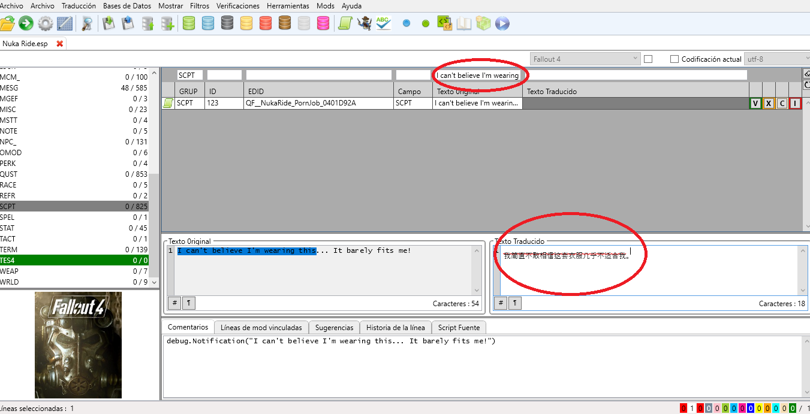Viewport: 810px width, 414px height.
Task: Click the blue play button icon
Action: [502, 23]
